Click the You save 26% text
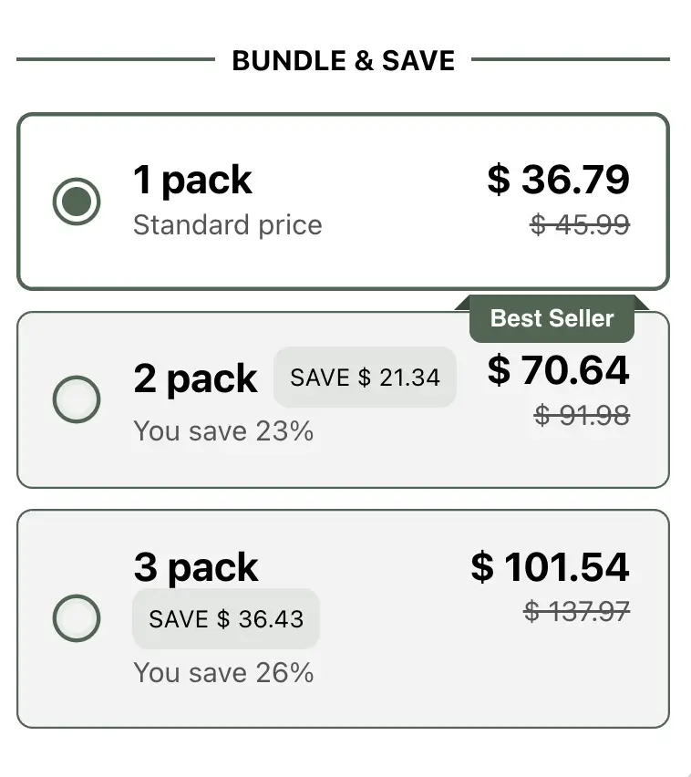691x777 pixels. click(223, 673)
